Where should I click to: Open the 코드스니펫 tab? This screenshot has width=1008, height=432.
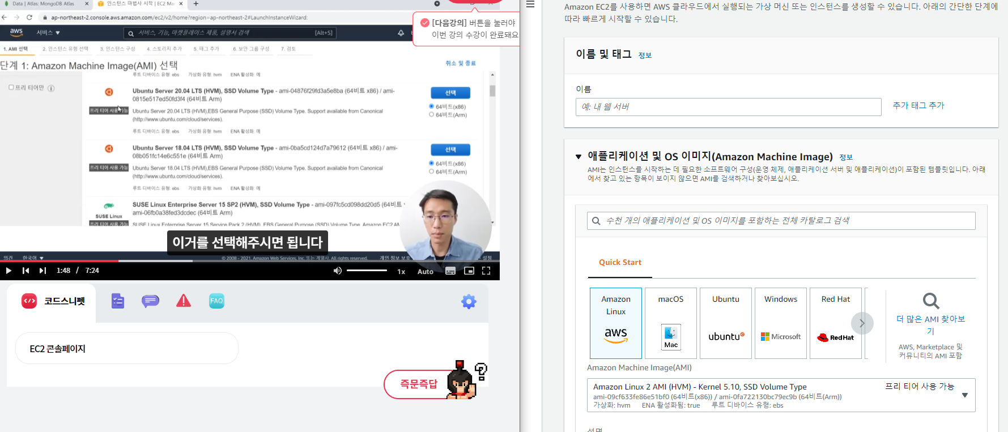52,301
